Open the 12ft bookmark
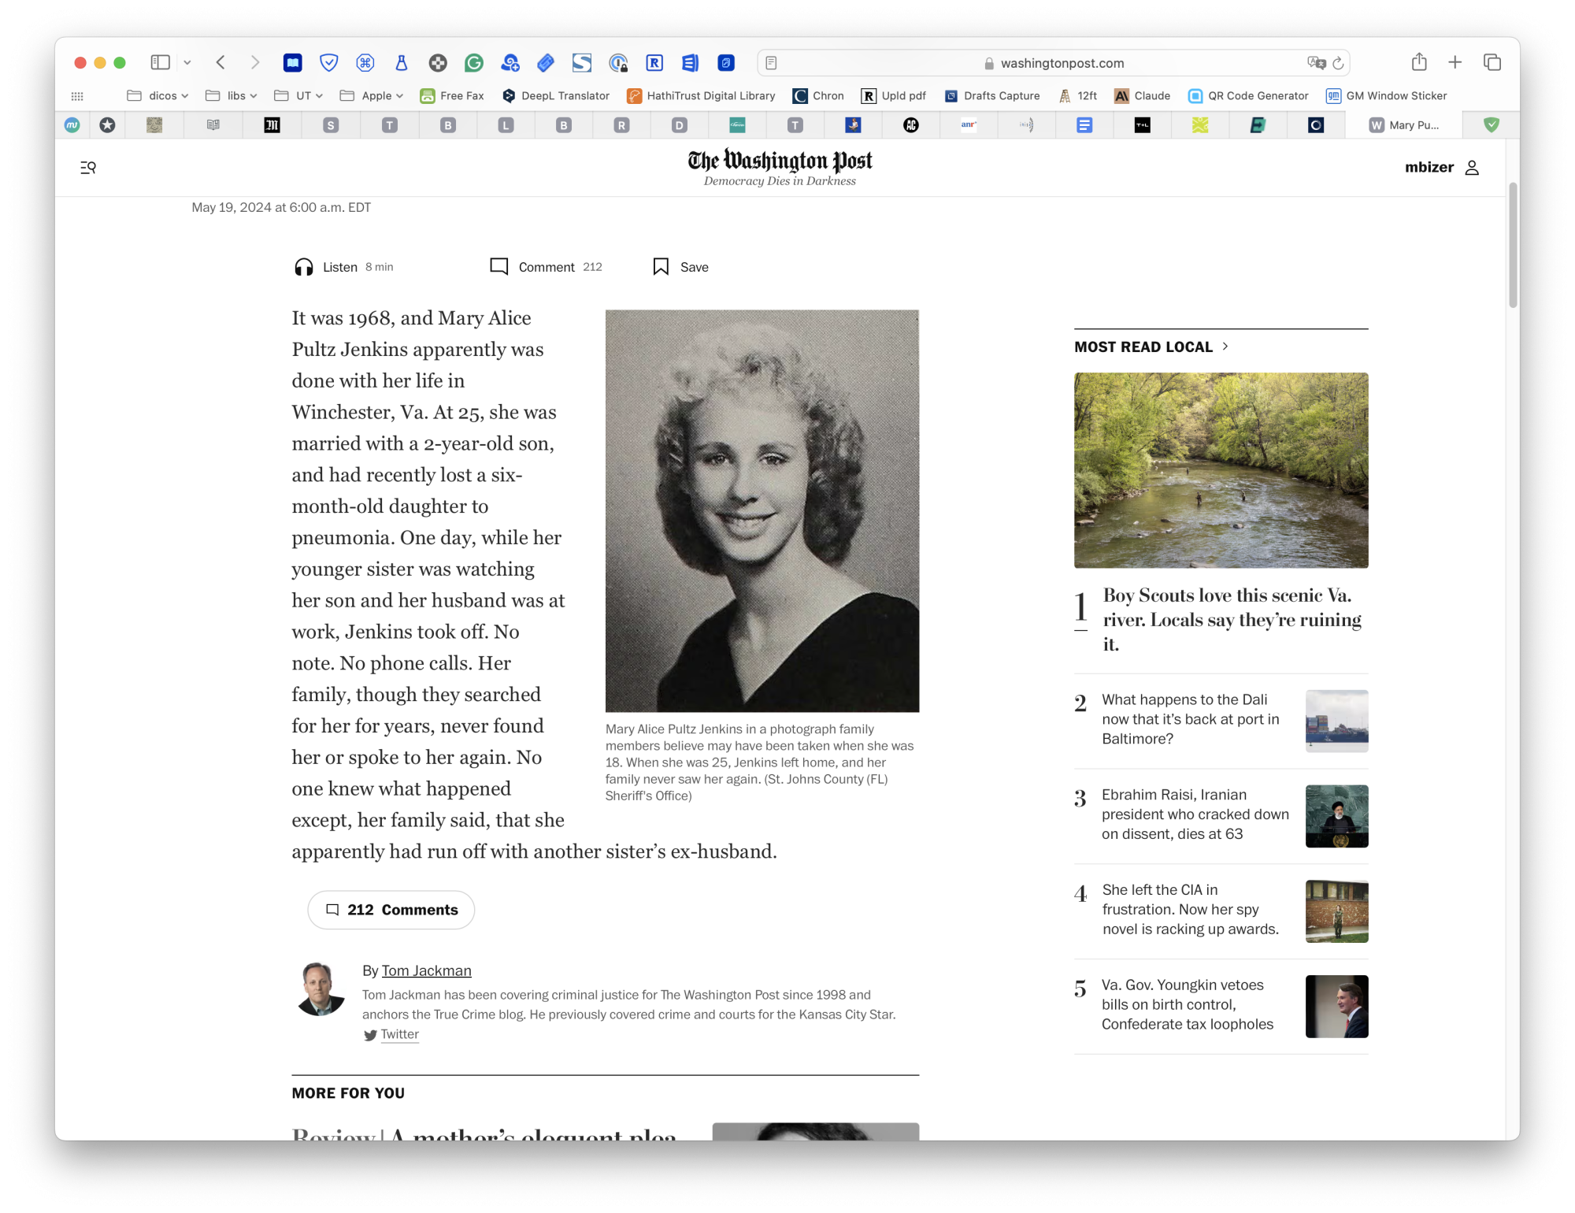 [x=1077, y=96]
